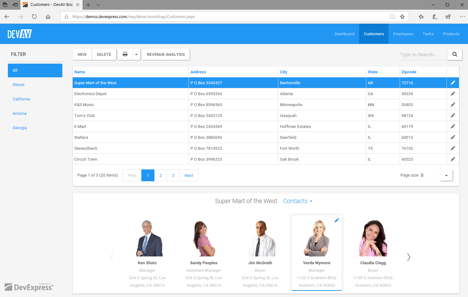Show next contacts with right arrow
This screenshot has width=468, height=297.
(408, 257)
